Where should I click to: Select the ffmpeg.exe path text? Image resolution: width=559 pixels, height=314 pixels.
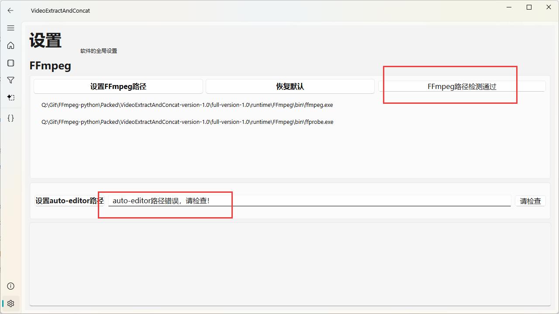pyautogui.click(x=187, y=105)
